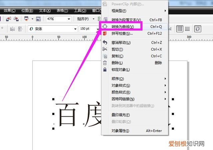Click the Mirror vertically icon

click(x=20, y=29)
